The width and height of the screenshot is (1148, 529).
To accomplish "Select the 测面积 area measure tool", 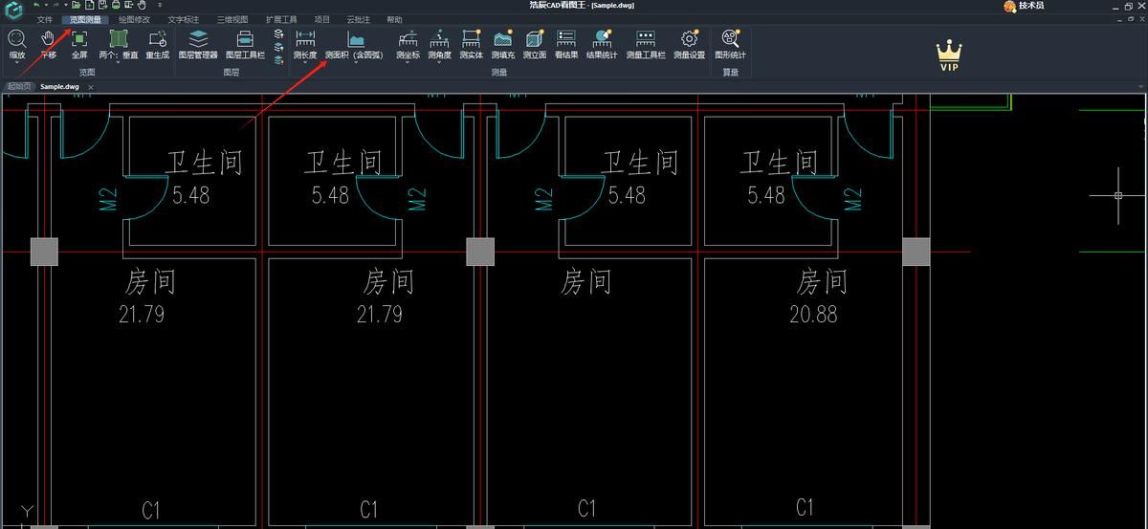I will (354, 43).
